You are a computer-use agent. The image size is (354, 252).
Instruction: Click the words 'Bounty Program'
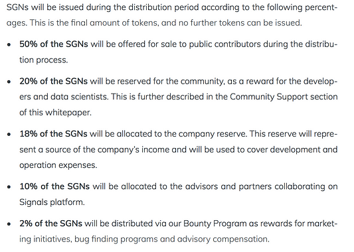215,223
